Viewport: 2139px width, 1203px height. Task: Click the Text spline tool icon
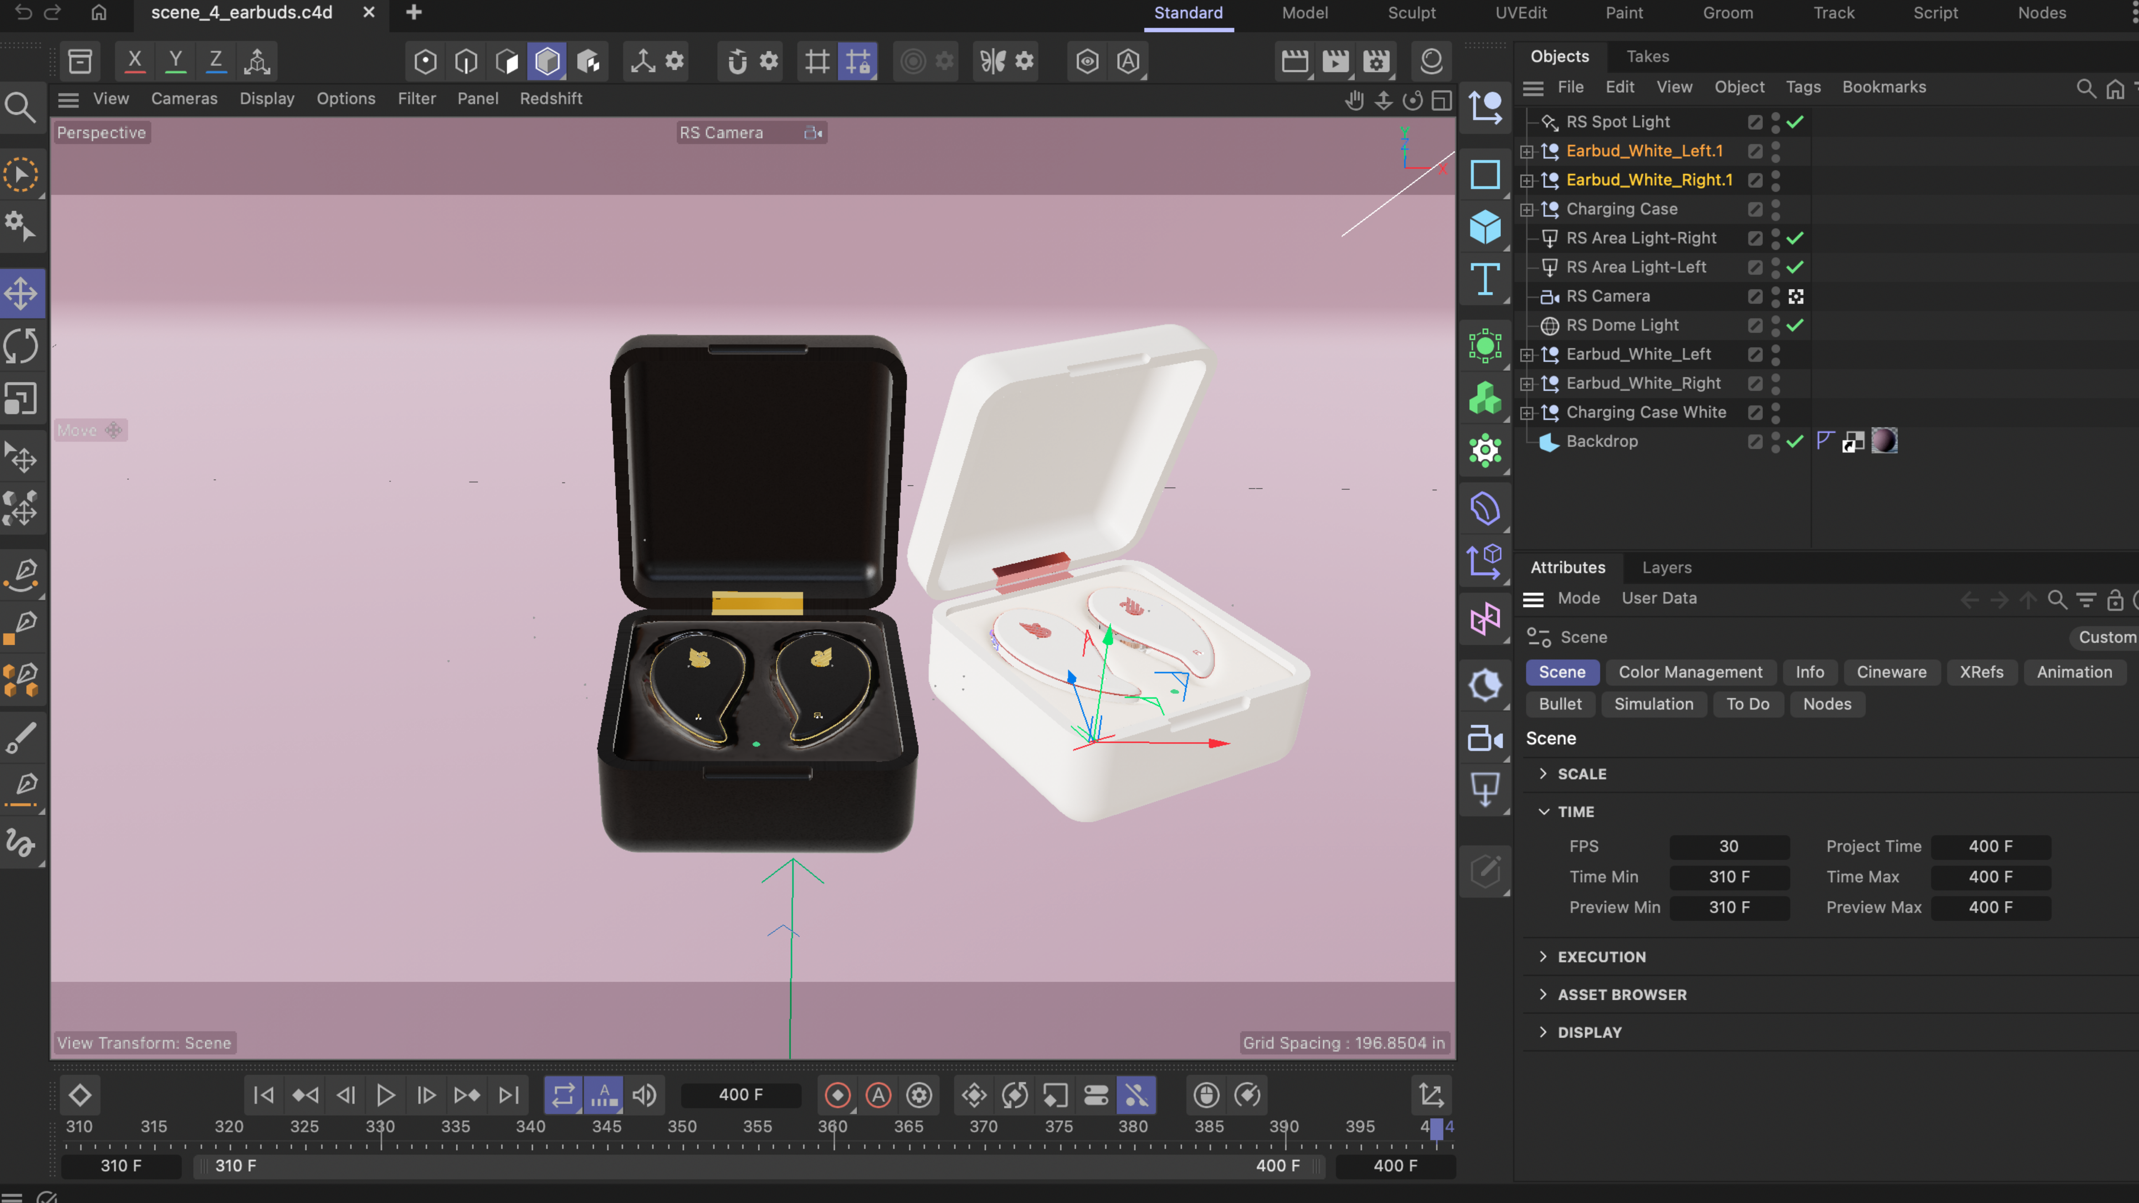tap(1485, 279)
